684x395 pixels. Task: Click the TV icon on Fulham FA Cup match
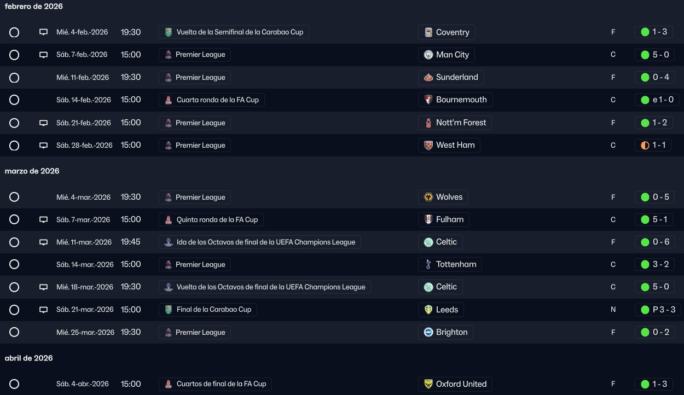click(44, 220)
